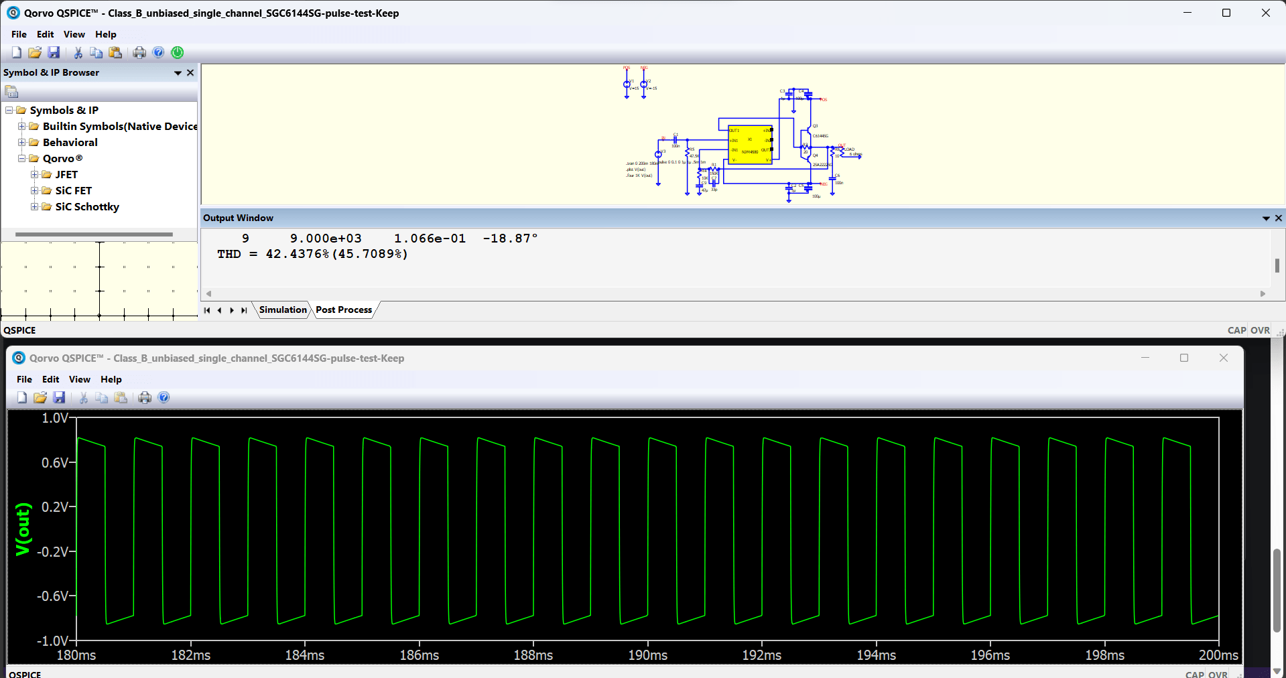Screen dimensions: 1286x678
Task: Click Cut scissors icon in waveform window toolbar
Action: (84, 397)
